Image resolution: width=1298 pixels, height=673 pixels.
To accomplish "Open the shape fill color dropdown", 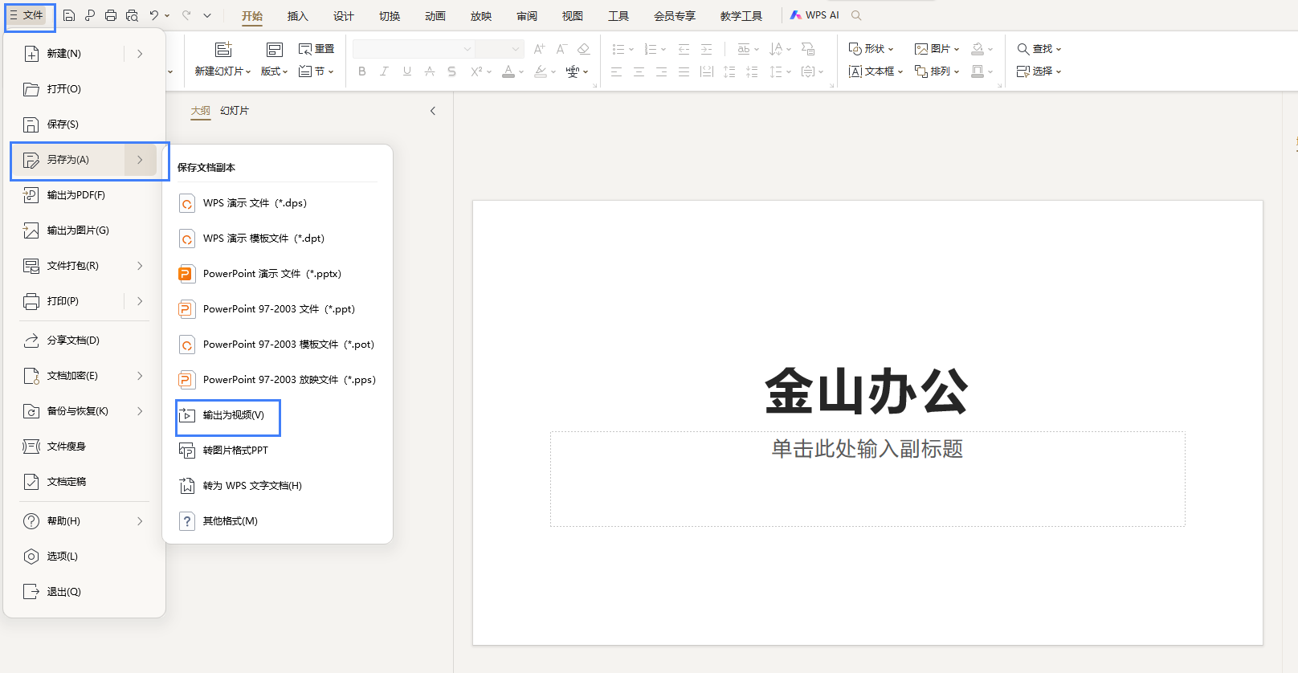I will 990,50.
